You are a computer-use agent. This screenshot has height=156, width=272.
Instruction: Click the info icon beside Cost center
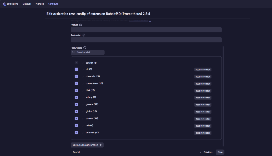[84, 35]
